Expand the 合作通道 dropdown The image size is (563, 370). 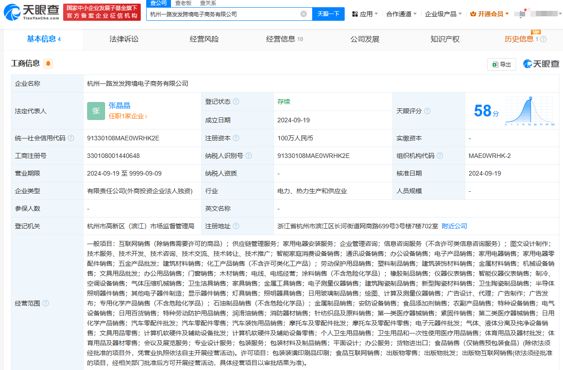[x=401, y=14]
